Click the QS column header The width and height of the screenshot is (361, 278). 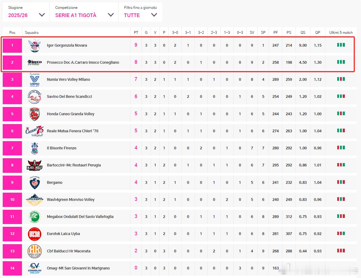click(303, 32)
